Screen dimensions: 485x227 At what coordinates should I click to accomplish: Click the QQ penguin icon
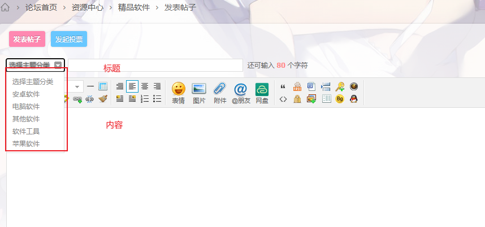[354, 99]
